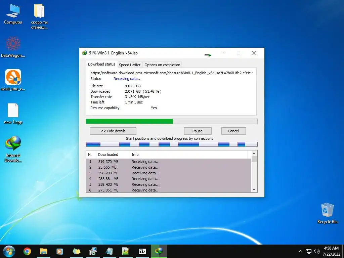Screen dimensions: 344x258
Task: Switch to the Speed Limiter tab
Action: [x=130, y=65]
